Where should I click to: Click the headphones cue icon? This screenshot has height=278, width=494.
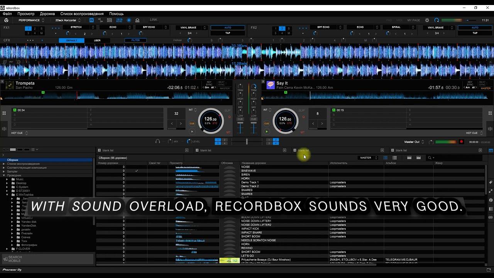(x=157, y=142)
